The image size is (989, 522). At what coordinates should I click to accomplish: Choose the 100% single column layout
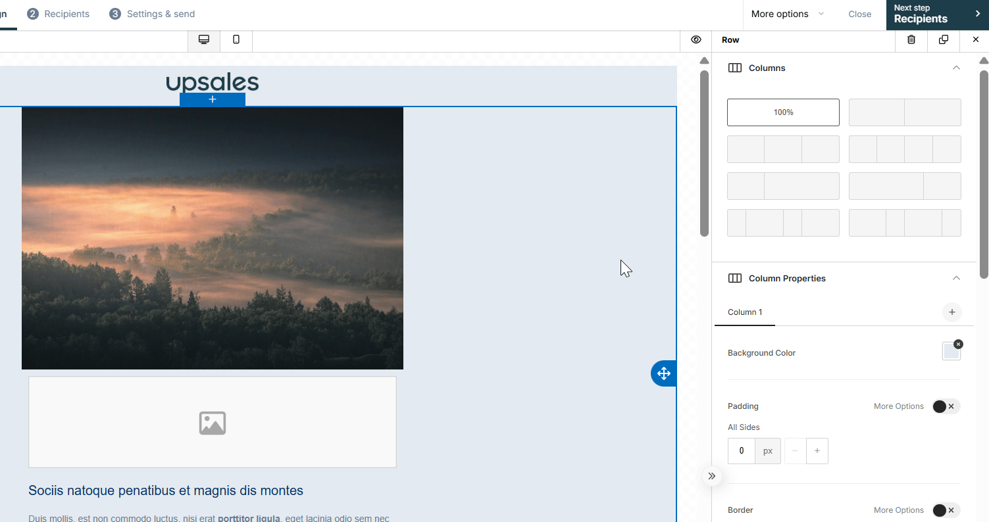(783, 112)
